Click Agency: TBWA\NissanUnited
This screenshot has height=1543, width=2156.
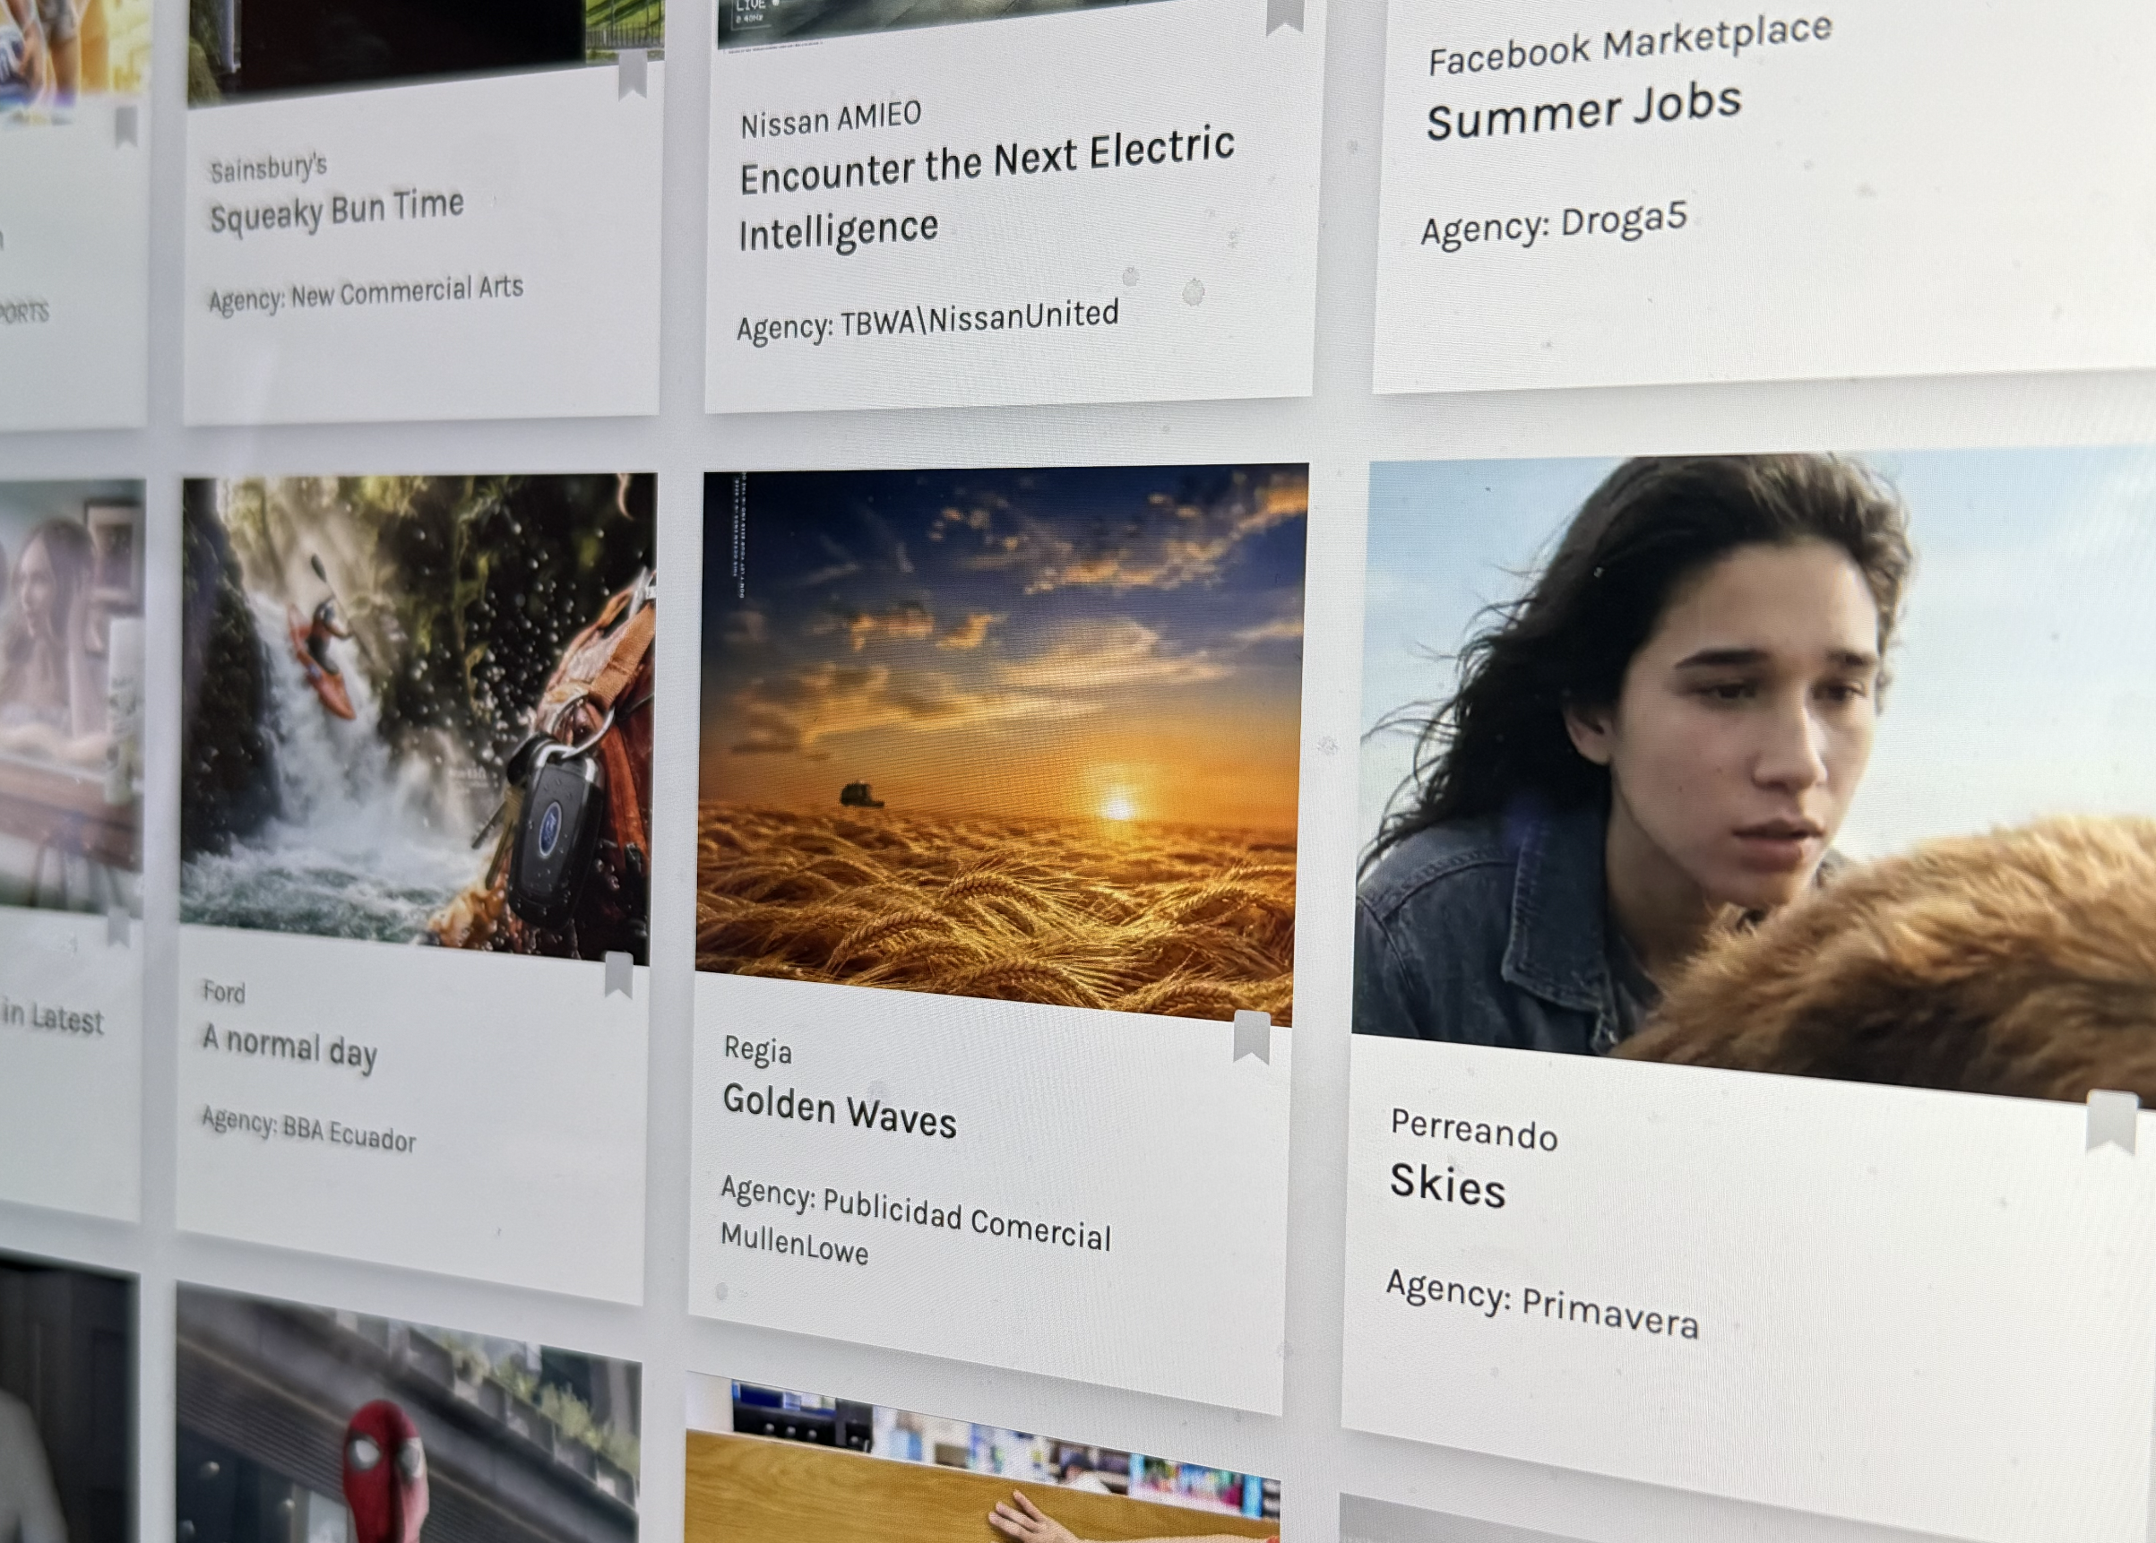tap(927, 321)
